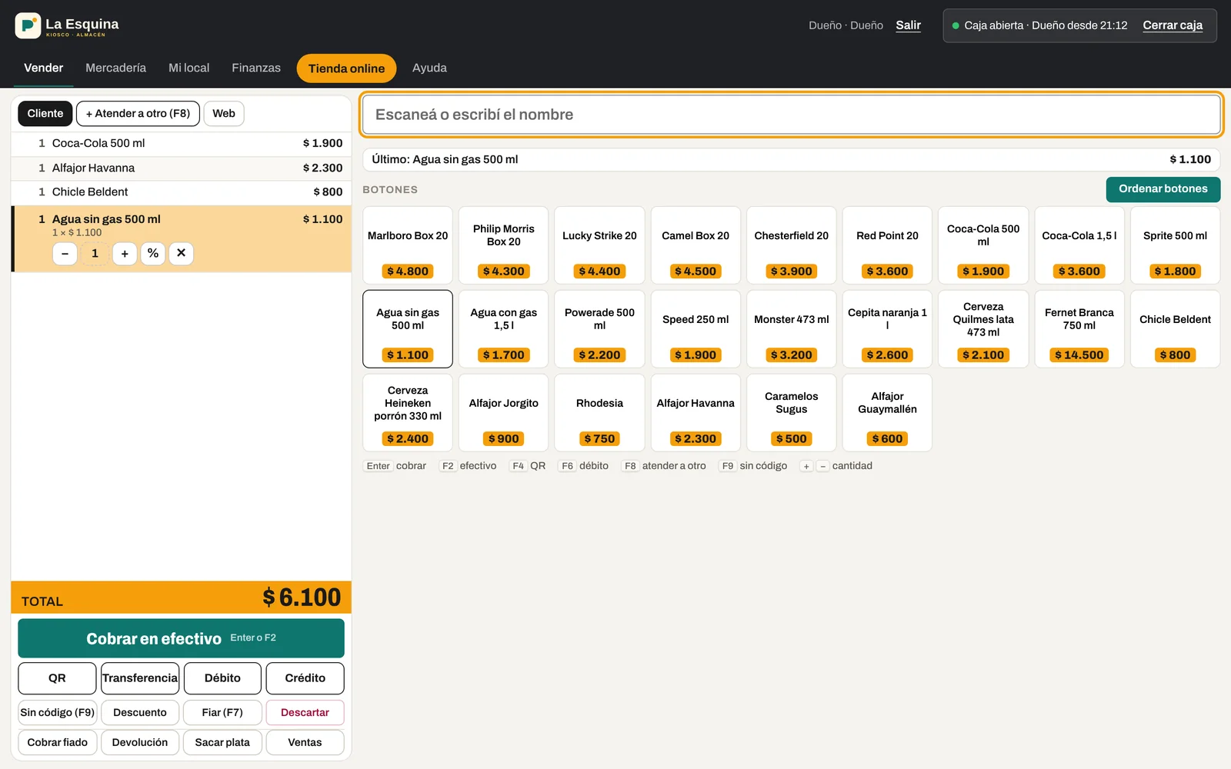Open Sacar plata option
The height and width of the screenshot is (769, 1231).
pyautogui.click(x=222, y=743)
